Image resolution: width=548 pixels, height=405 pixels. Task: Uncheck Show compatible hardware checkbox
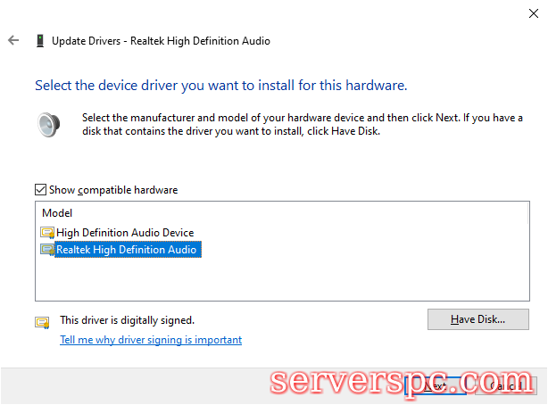click(40, 190)
